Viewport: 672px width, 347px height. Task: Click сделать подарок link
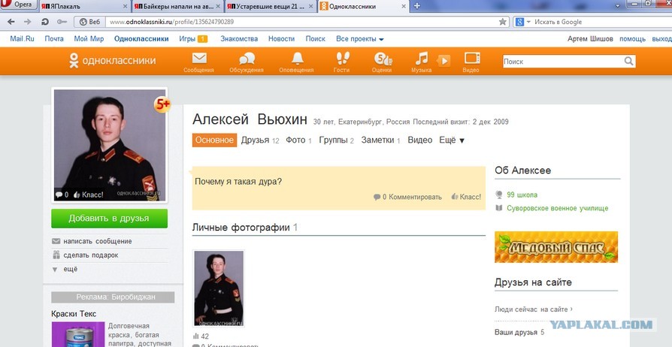tap(91, 255)
